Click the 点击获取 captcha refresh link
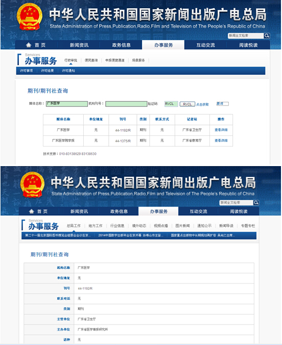This screenshot has width=282, height=345. click(202, 105)
